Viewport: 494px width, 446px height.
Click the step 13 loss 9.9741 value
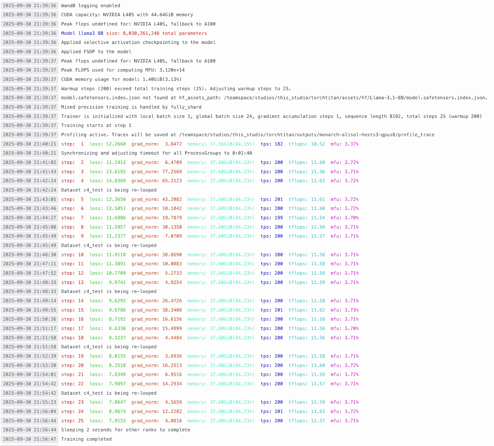117,282
